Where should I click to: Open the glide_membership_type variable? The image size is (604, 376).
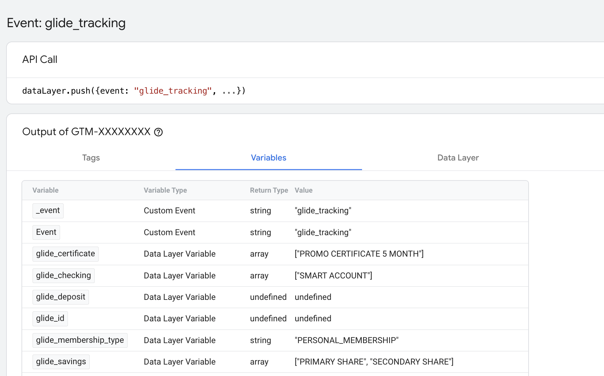(x=80, y=340)
